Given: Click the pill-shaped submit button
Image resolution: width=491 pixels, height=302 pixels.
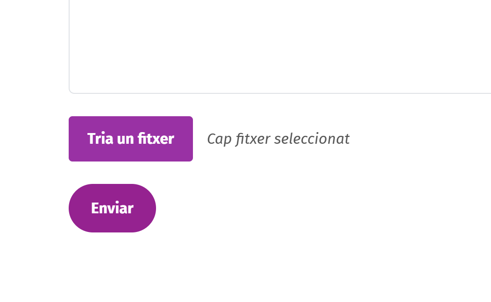Looking at the screenshot, I should click(x=112, y=208).
